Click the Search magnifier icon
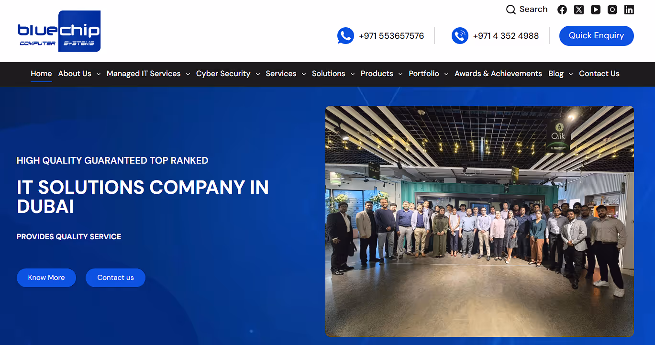The width and height of the screenshot is (655, 345). pos(511,10)
